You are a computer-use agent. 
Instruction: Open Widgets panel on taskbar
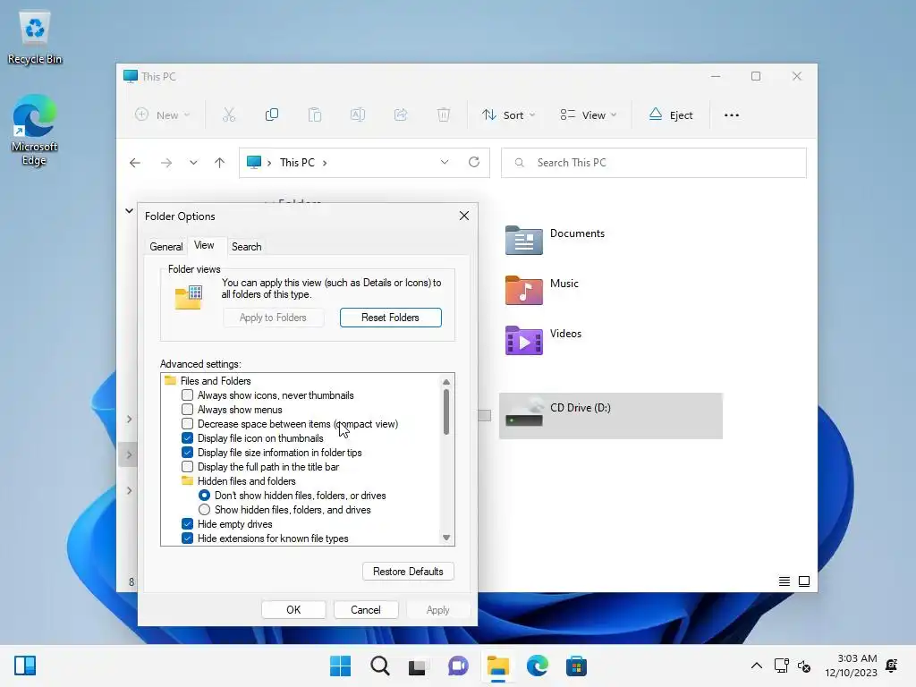click(x=25, y=666)
